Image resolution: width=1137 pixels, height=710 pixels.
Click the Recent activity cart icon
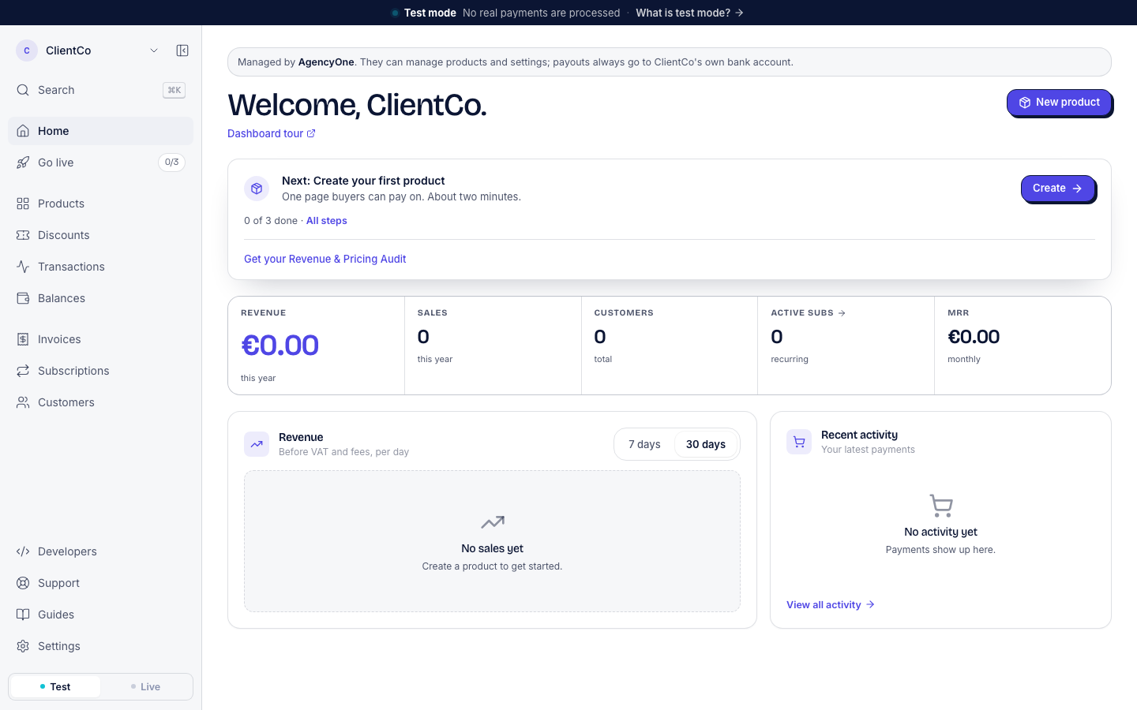tap(799, 442)
